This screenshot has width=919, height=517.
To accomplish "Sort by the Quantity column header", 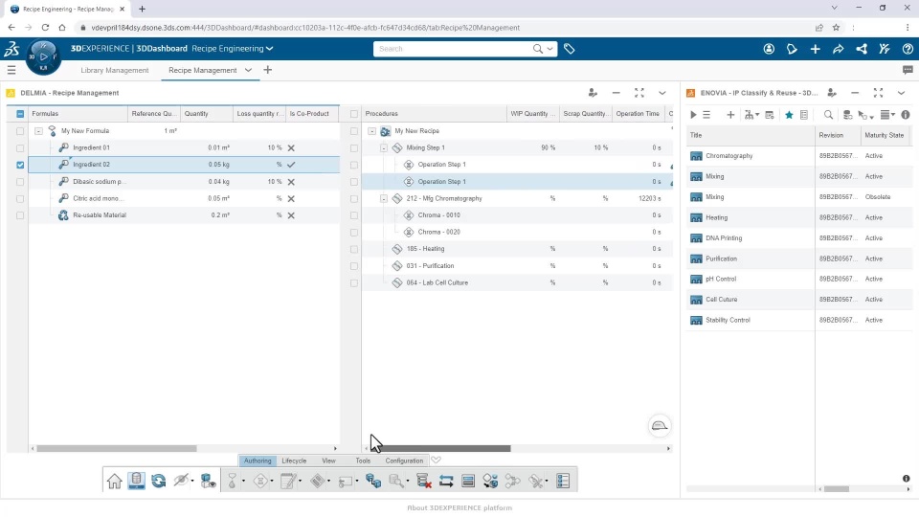I will [x=207, y=114].
